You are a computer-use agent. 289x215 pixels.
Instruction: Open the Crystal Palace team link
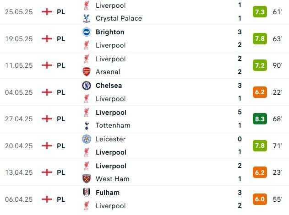(x=119, y=19)
